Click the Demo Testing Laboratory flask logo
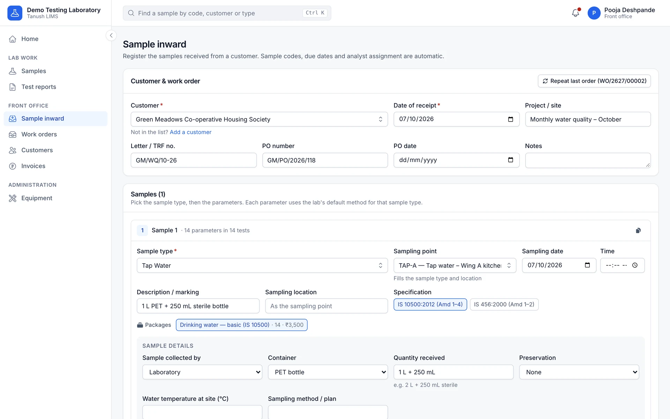Image resolution: width=670 pixels, height=419 pixels. (15, 13)
